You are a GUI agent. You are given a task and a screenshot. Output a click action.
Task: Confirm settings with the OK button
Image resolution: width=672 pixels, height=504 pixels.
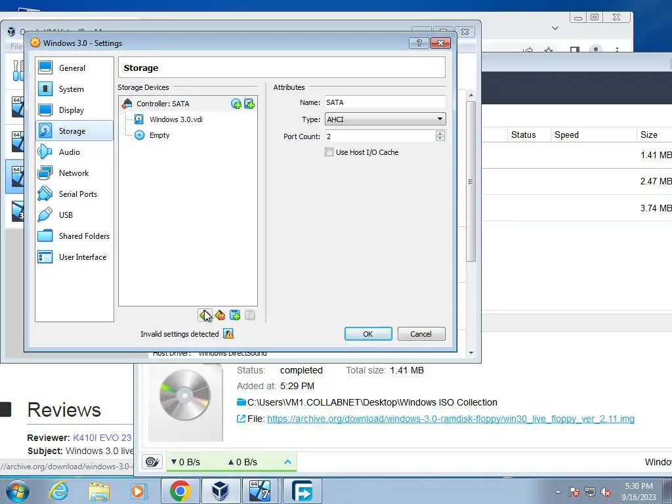pyautogui.click(x=368, y=334)
